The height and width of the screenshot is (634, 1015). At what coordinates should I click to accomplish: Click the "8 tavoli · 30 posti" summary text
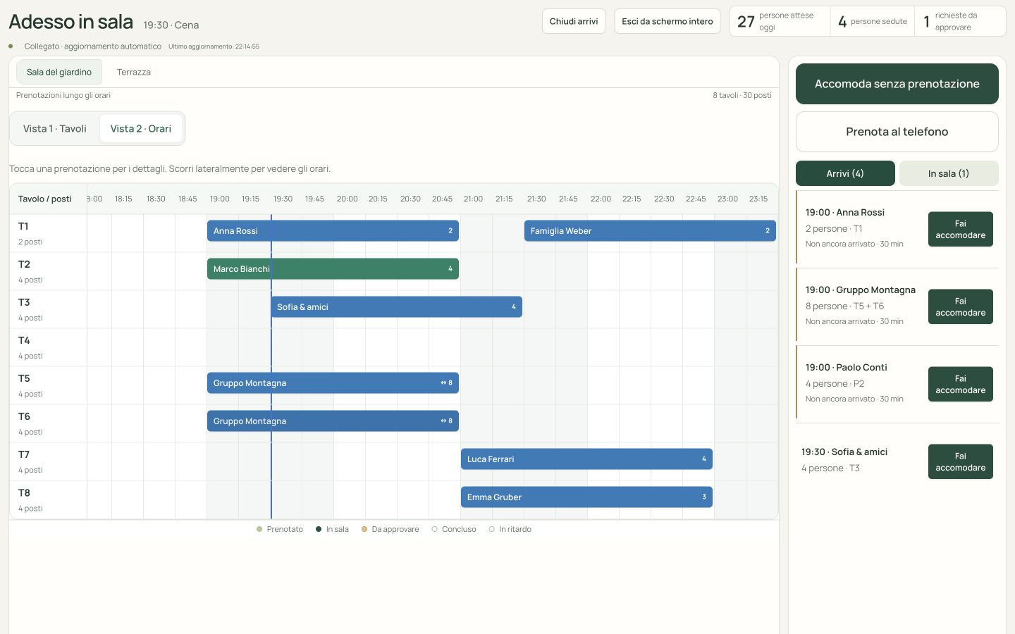pyautogui.click(x=742, y=96)
